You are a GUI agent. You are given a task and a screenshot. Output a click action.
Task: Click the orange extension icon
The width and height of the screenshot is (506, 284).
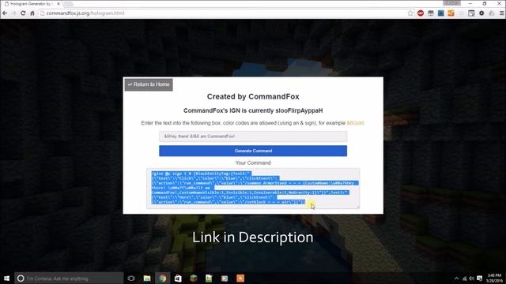(x=451, y=13)
